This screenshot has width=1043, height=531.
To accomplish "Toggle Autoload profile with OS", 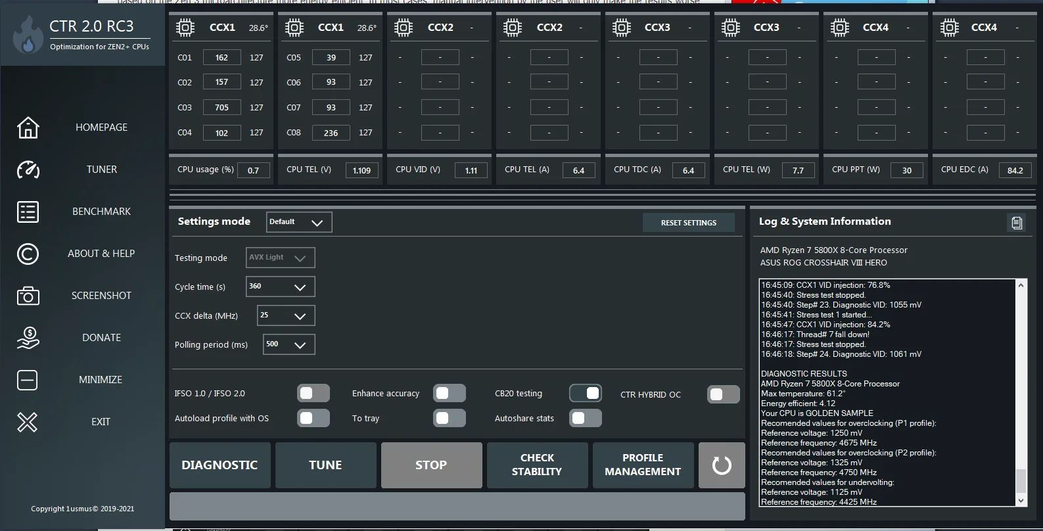I will coord(313,419).
